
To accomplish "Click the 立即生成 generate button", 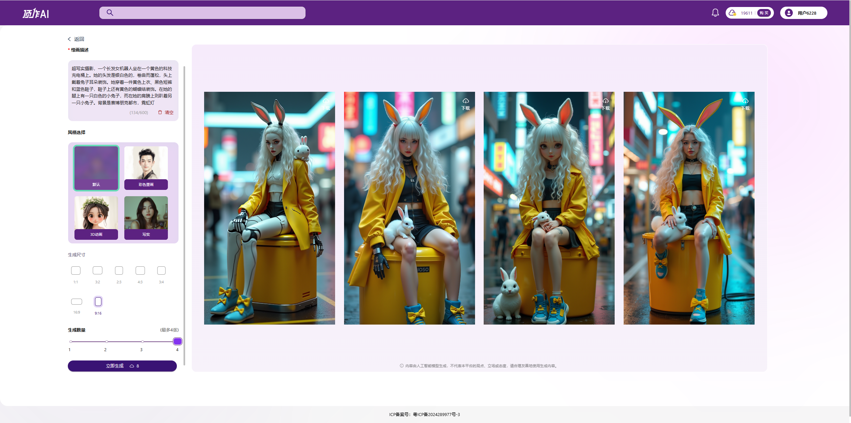I will tap(122, 366).
